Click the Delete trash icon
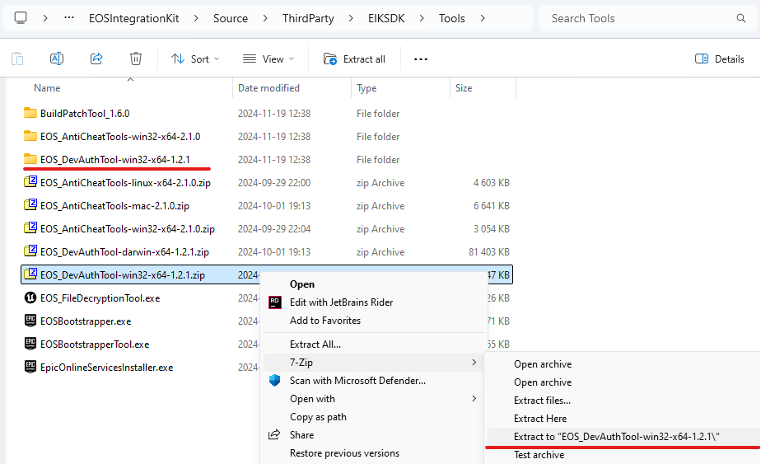The height and width of the screenshot is (464, 761). point(136,59)
